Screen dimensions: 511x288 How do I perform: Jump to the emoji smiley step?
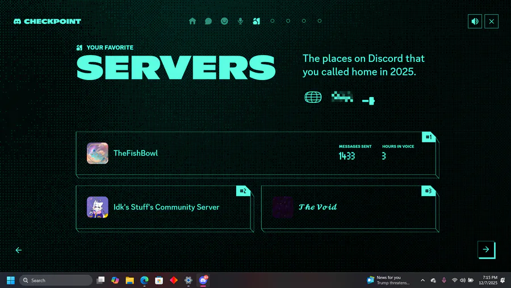click(224, 21)
